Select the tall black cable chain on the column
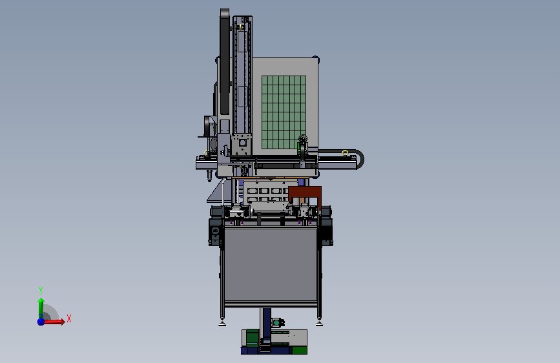 (x=225, y=61)
